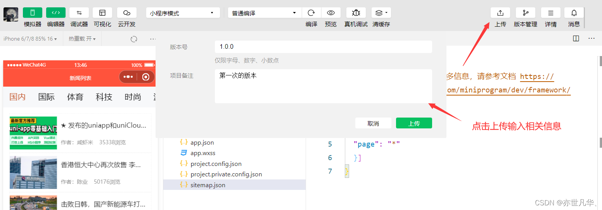
Task: Toggle the debugger panel button
Action: pos(79,13)
